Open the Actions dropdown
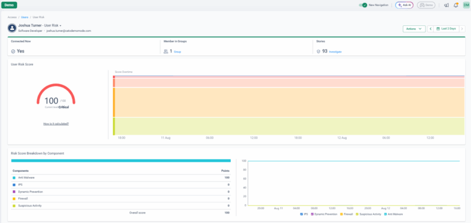The width and height of the screenshot is (471, 223). point(414,29)
